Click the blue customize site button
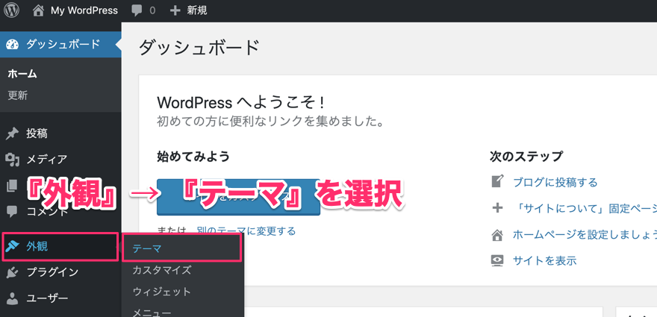 [x=238, y=197]
